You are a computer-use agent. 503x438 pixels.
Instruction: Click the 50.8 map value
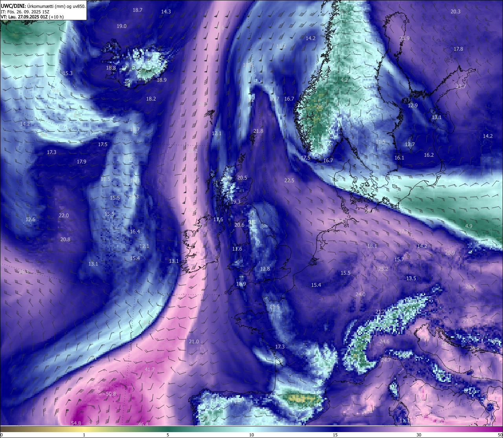click(111, 394)
